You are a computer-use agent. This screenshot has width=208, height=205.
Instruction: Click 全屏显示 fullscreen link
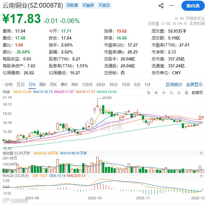pyautogui.click(x=194, y=84)
